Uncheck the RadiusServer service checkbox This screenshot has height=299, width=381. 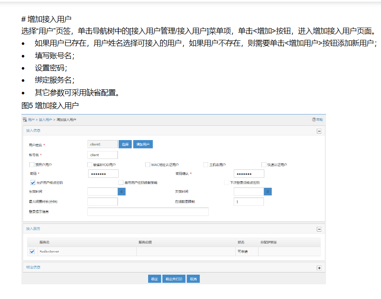tap(32, 251)
